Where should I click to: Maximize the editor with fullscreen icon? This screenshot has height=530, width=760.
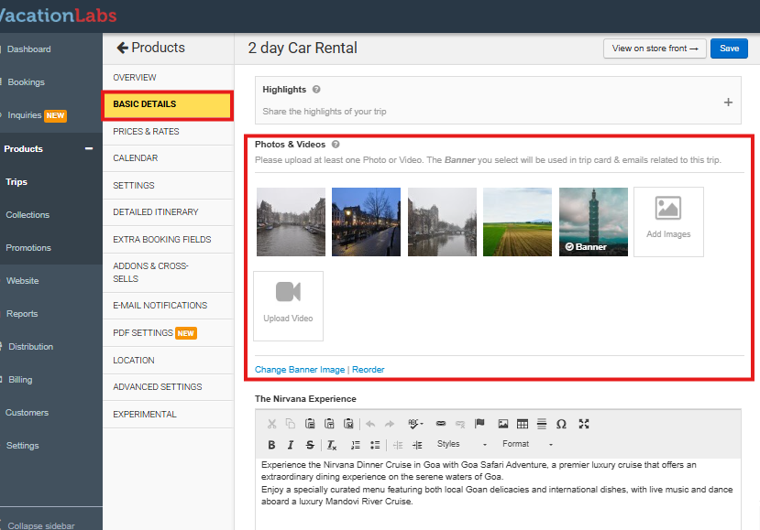click(x=584, y=424)
